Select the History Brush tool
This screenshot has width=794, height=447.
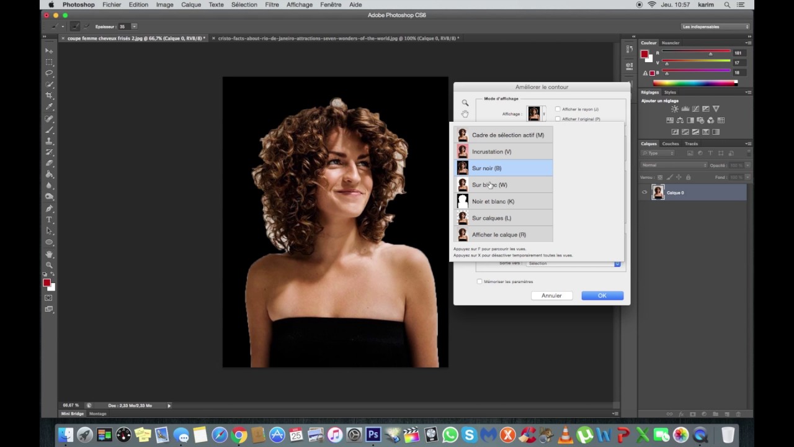pyautogui.click(x=49, y=152)
